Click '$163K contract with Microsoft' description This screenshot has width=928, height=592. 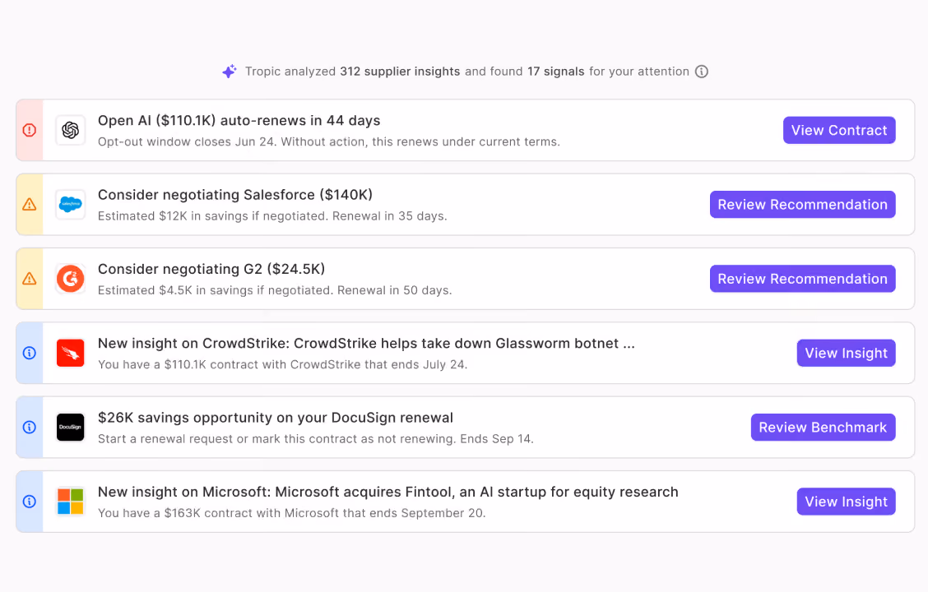click(291, 513)
